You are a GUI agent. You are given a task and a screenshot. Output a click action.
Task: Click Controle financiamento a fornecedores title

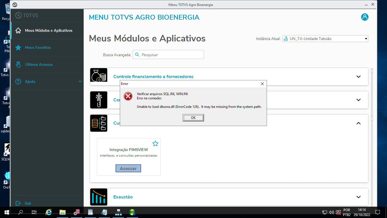click(x=153, y=76)
